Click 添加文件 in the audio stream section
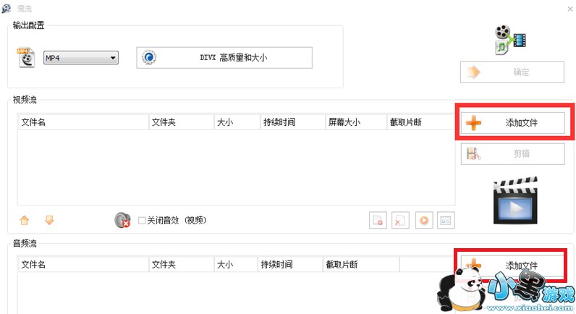 [513, 266]
